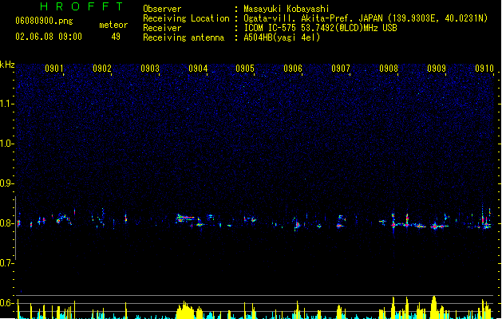
Task: Click the 0910 time marker
Action: [x=484, y=68]
